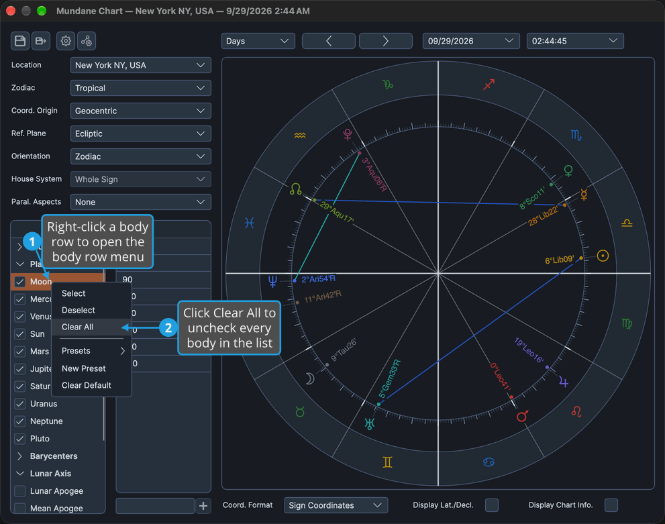Uncheck the Moon checkbox
This screenshot has height=524, width=665.
point(20,282)
